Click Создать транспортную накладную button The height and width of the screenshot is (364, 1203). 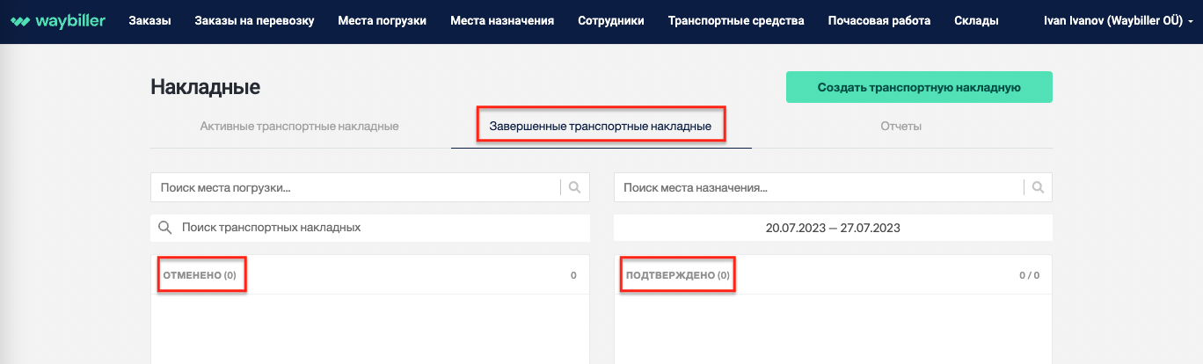(919, 87)
